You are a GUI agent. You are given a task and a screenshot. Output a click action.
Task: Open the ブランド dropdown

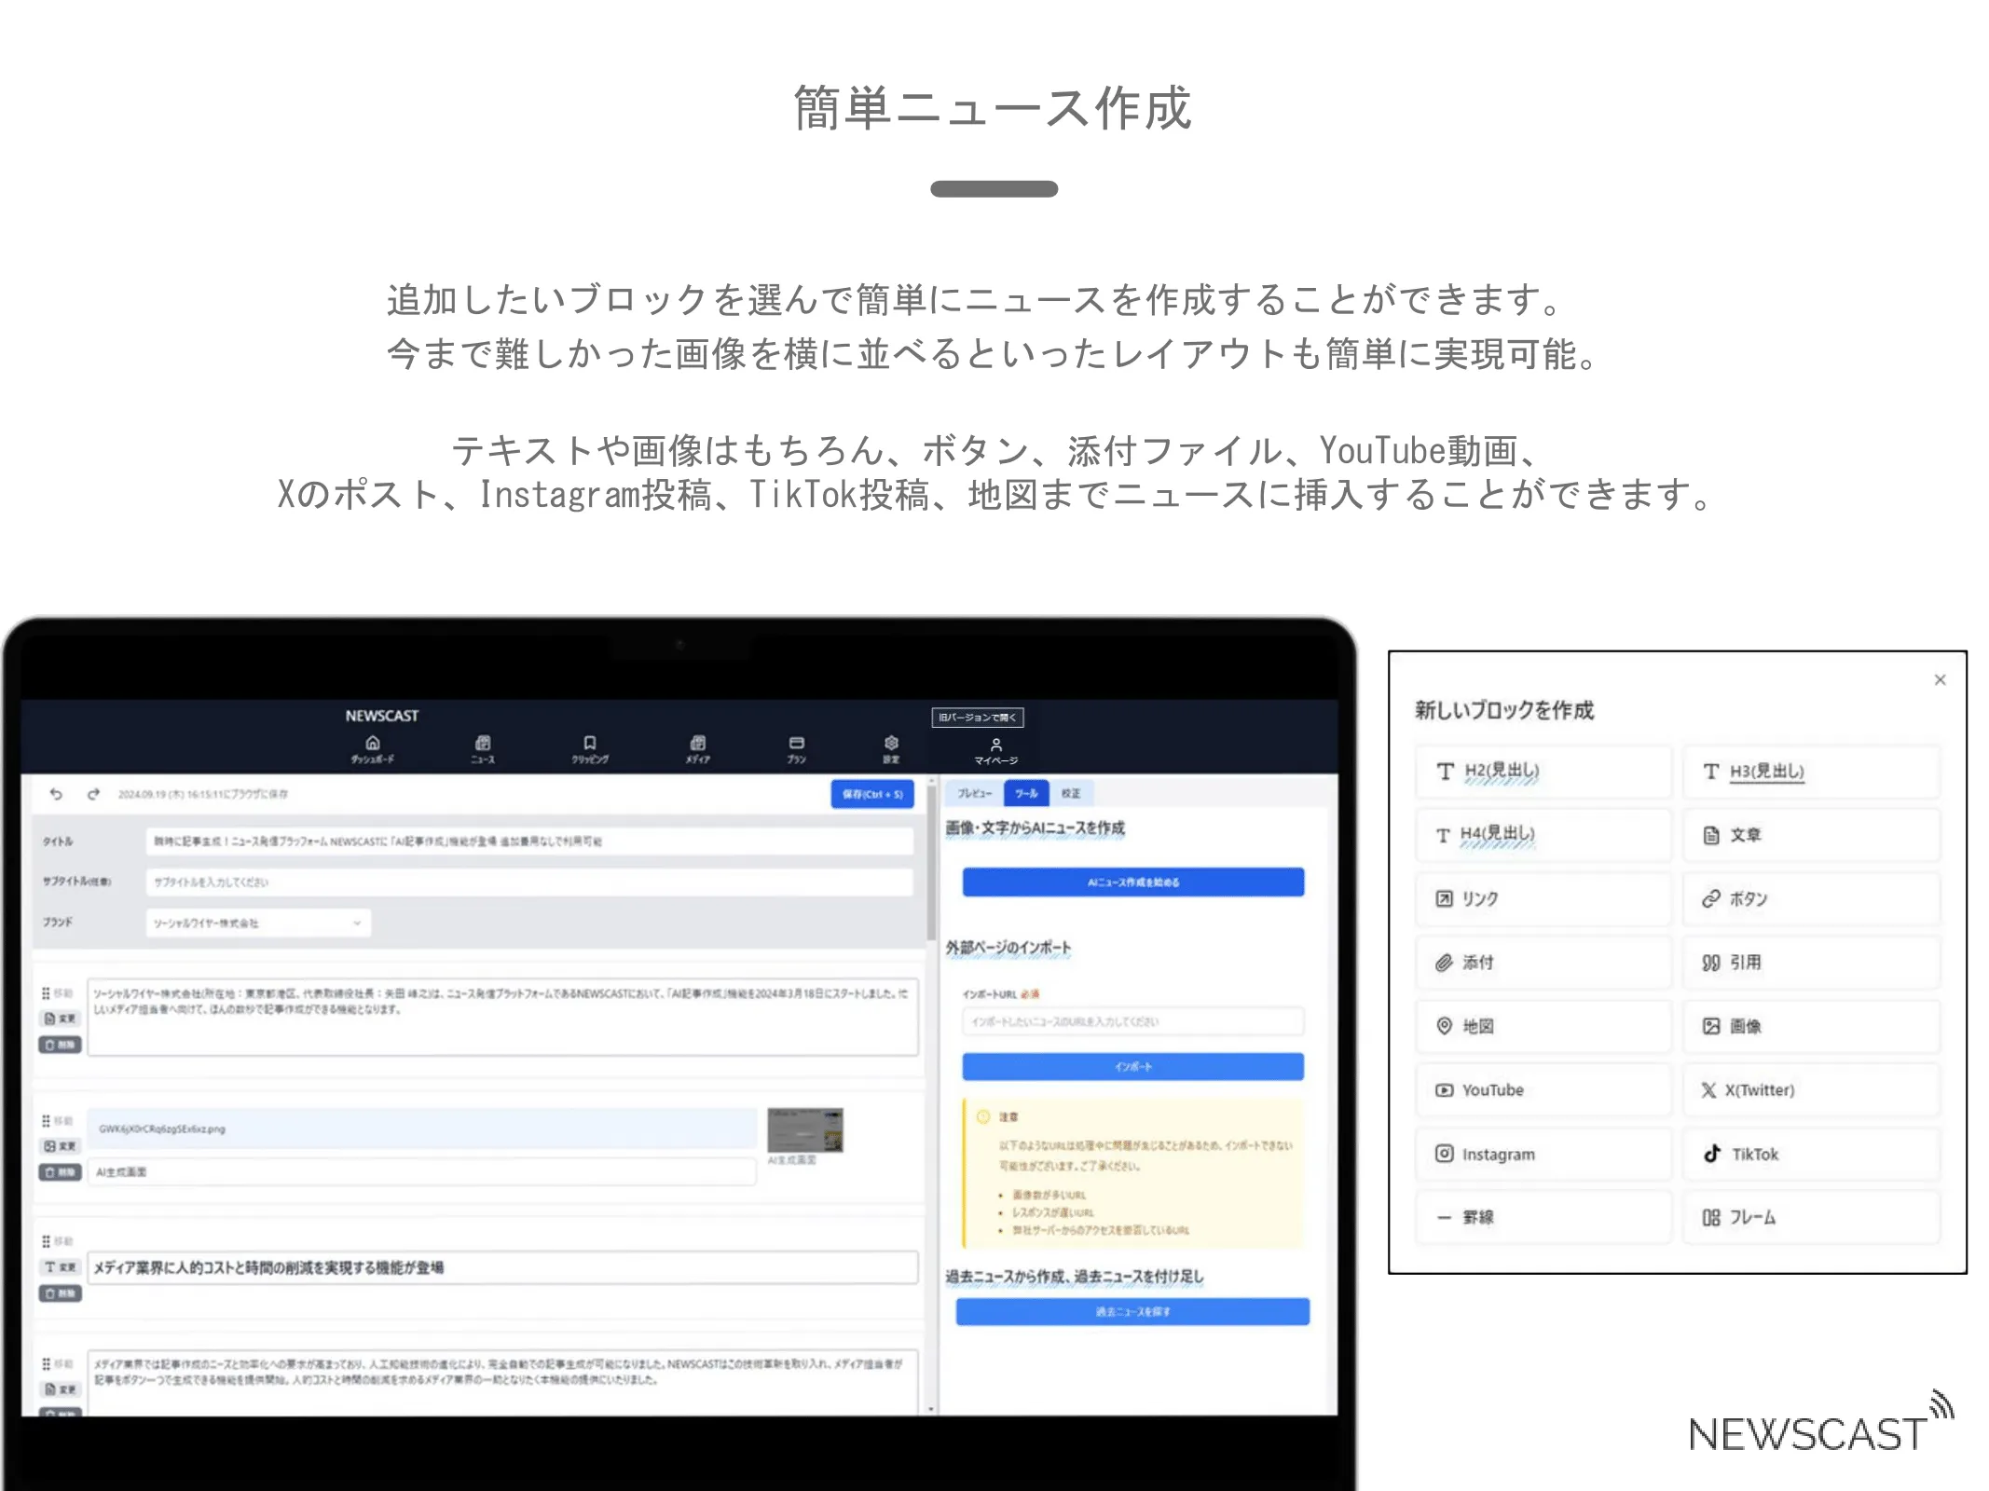tap(258, 923)
